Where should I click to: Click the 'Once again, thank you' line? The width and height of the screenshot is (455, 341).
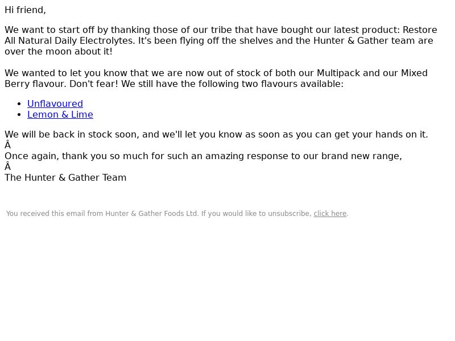[x=56, y=156]
